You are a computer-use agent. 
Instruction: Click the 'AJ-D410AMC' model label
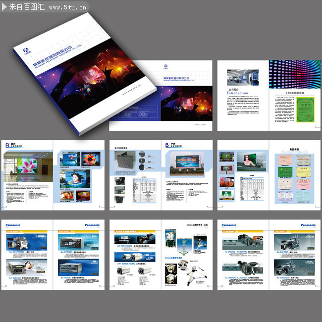pos(283,277)
